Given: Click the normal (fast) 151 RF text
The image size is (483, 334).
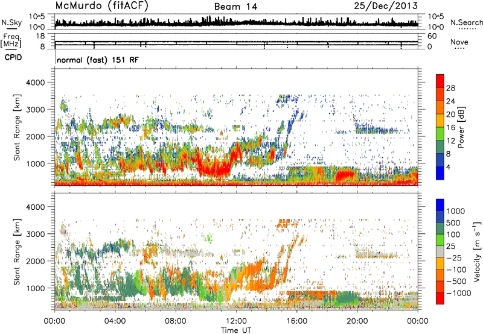Looking at the screenshot, I should [x=98, y=60].
